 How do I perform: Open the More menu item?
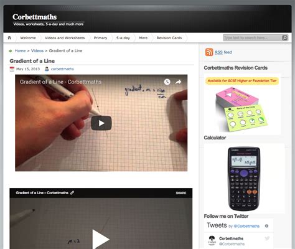tap(143, 38)
